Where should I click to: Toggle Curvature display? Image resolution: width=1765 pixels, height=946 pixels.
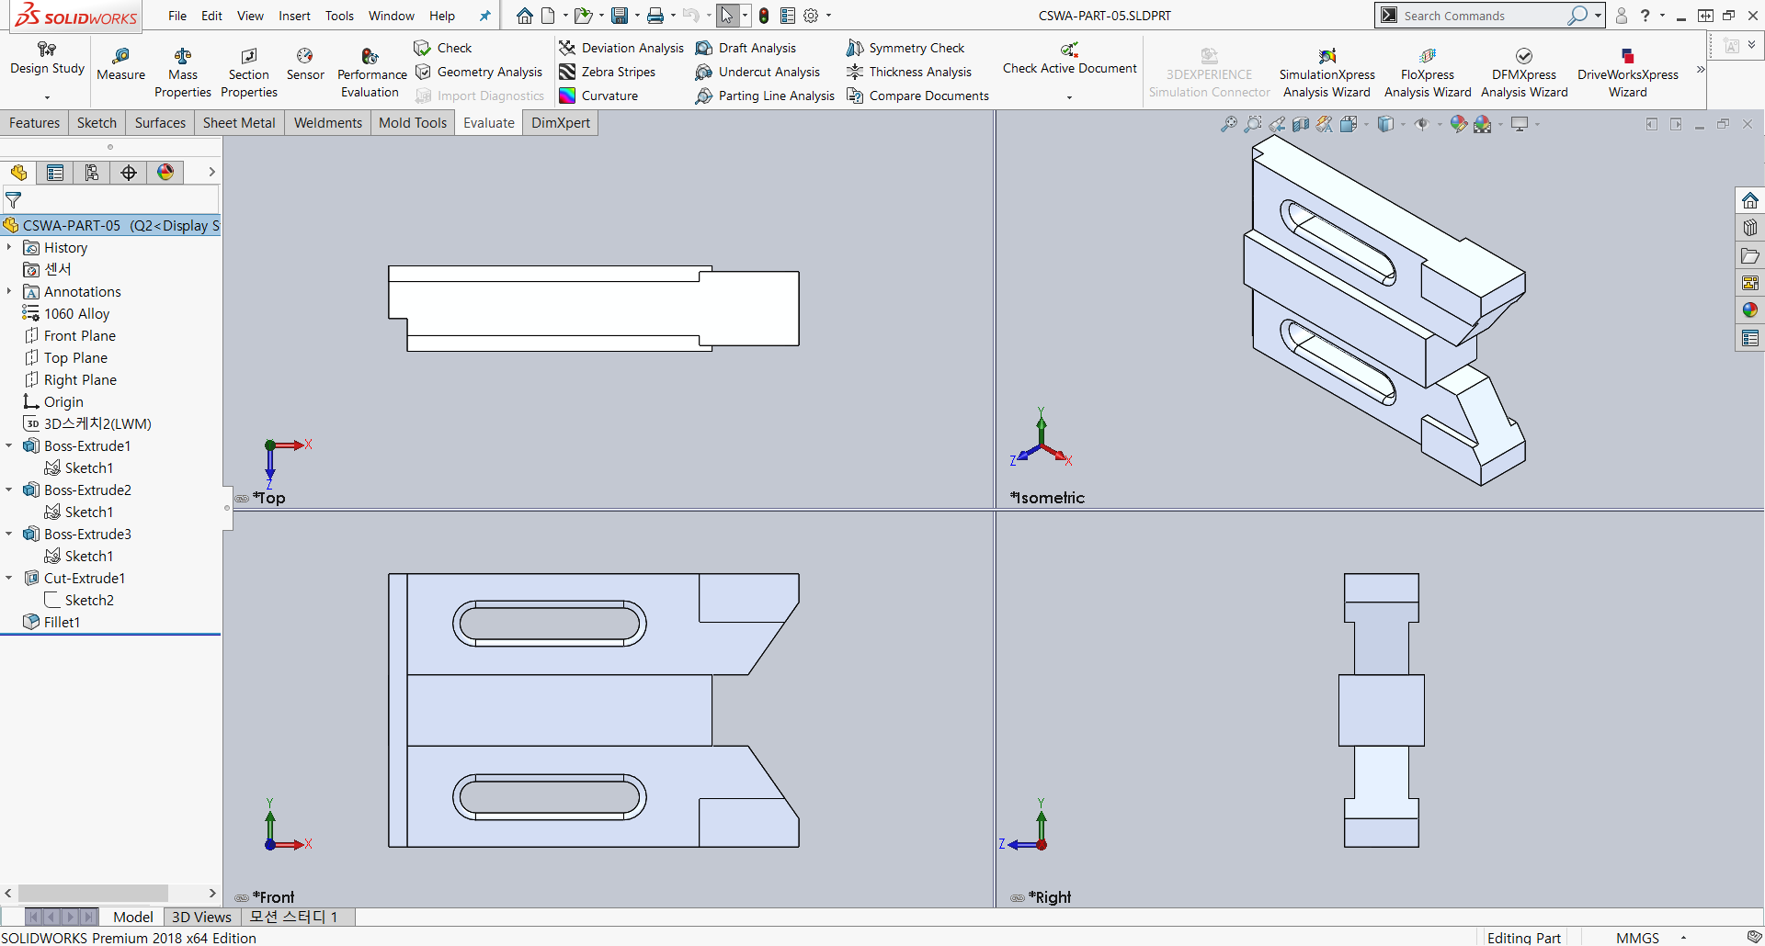[x=598, y=96]
